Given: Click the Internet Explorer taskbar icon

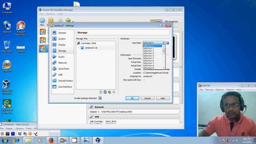Looking at the screenshot, I should (x=17, y=140).
